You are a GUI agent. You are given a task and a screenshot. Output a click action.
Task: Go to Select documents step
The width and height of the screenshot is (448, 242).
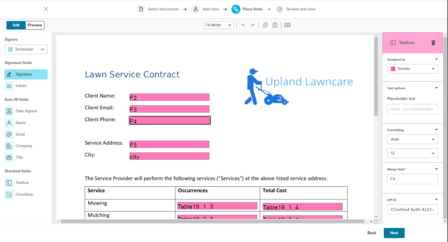pyautogui.click(x=158, y=9)
